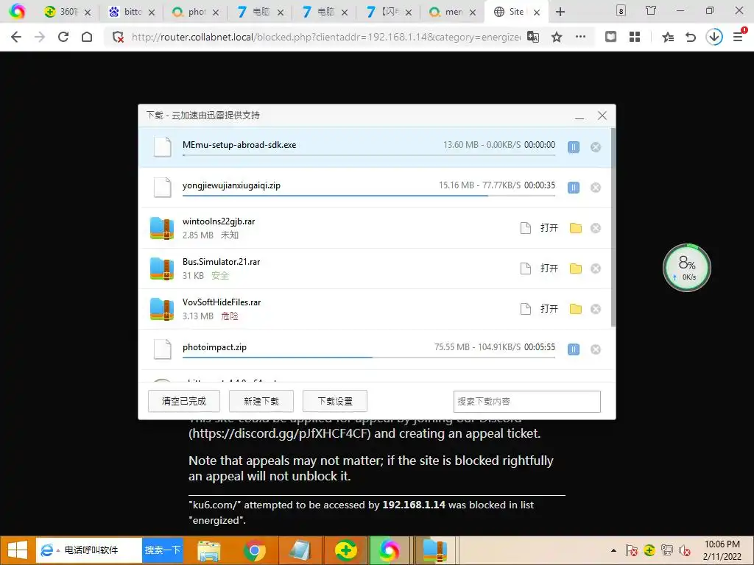The width and height of the screenshot is (754, 565).
Task: Click the file icon beside 打开 for wintoolns22gjb.rar
Action: [x=526, y=228]
